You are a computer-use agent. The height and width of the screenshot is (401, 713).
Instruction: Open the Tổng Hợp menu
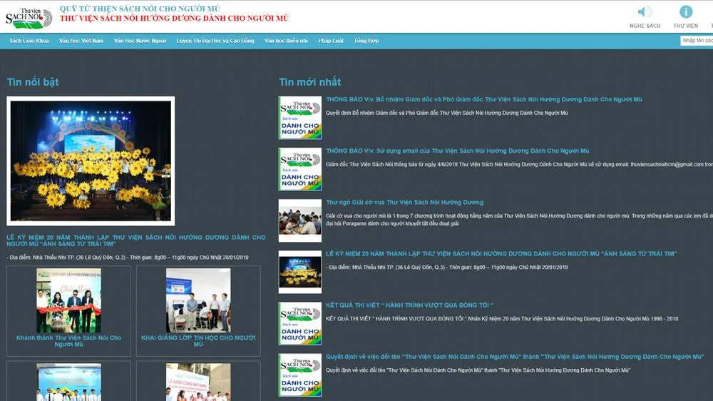coord(366,41)
